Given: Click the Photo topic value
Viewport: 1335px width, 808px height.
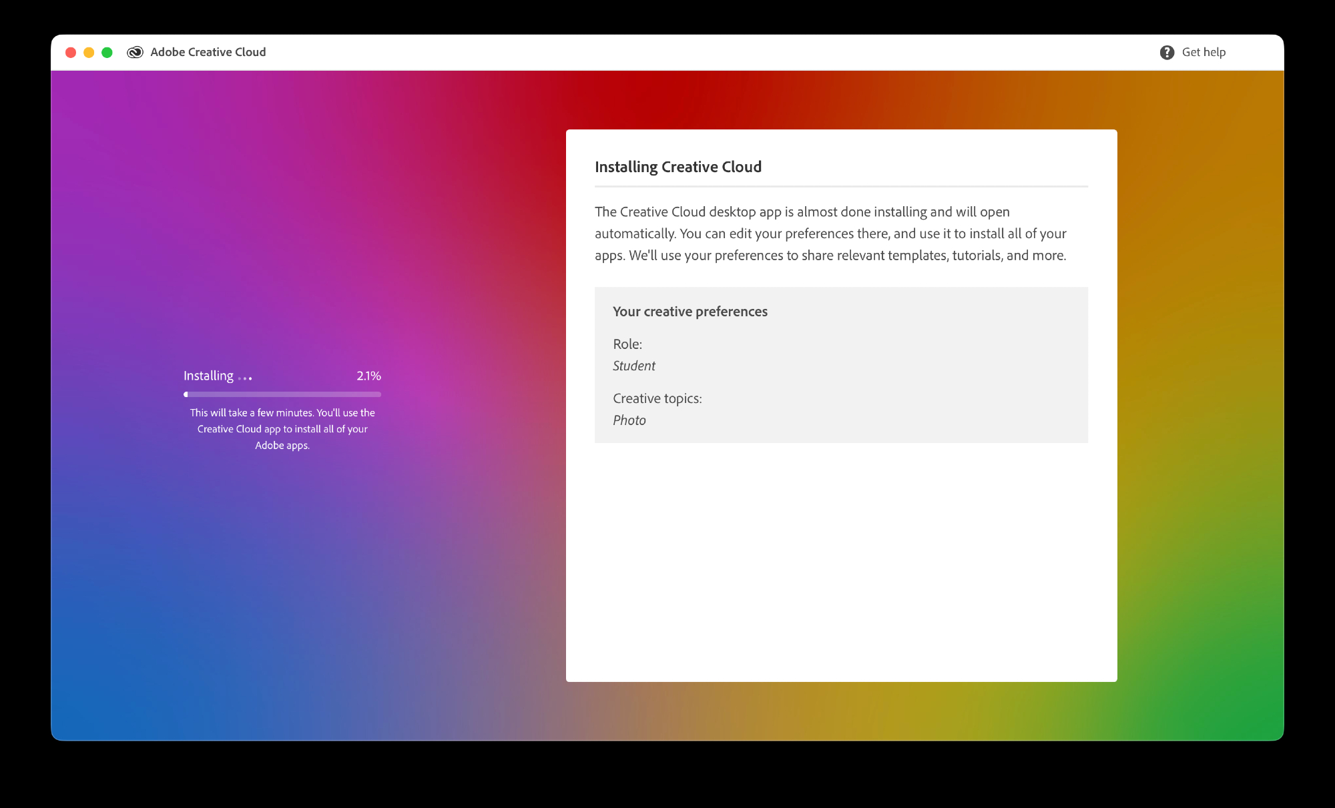Looking at the screenshot, I should point(629,420).
